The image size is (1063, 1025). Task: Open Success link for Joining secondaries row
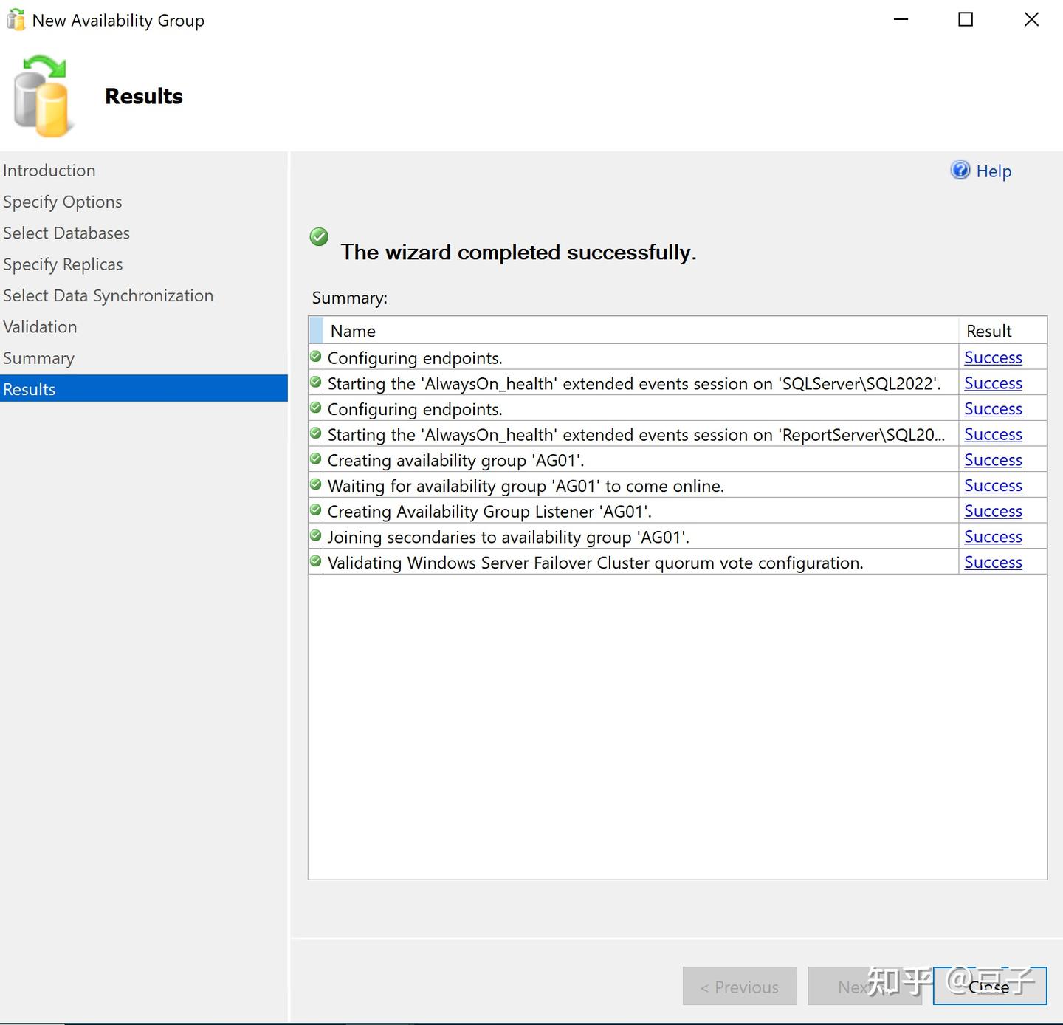pyautogui.click(x=993, y=537)
